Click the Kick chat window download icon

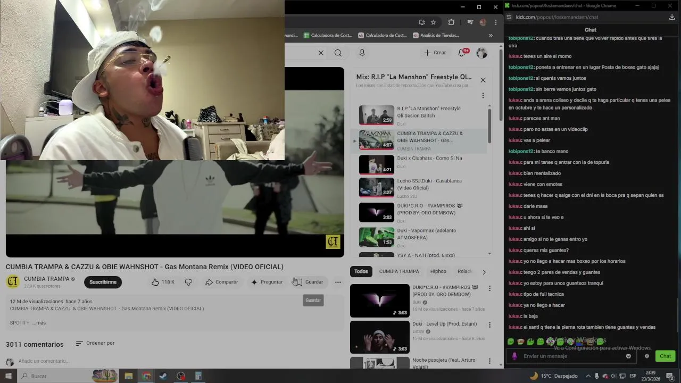pos(672,17)
